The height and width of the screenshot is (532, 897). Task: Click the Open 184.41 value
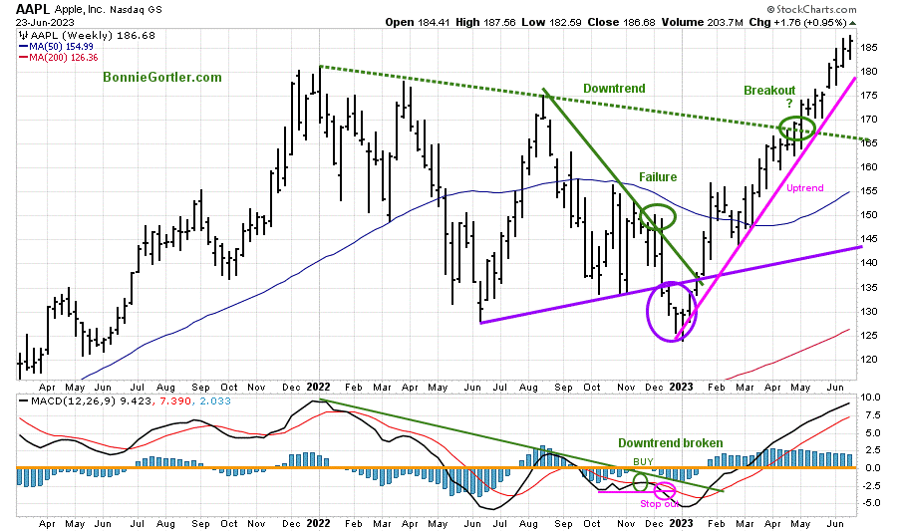[x=418, y=22]
